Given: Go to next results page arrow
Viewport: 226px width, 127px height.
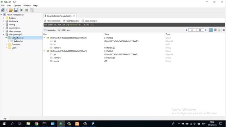Looking at the screenshot, I should 206,30.
